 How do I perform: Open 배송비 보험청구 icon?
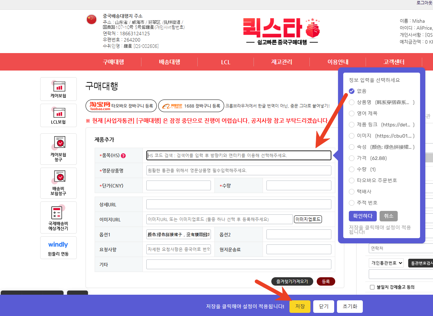58,183
